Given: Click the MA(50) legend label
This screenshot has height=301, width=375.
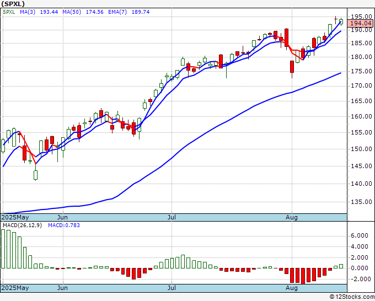Looking at the screenshot, I should (72, 12).
